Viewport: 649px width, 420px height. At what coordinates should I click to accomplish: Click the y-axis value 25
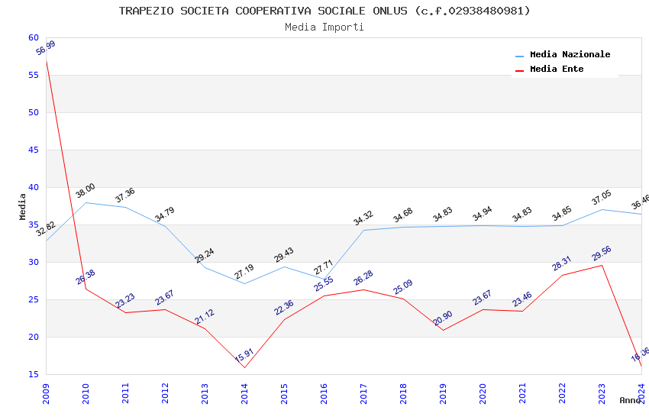pyautogui.click(x=34, y=299)
